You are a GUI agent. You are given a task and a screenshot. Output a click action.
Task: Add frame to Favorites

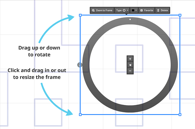click(x=147, y=10)
